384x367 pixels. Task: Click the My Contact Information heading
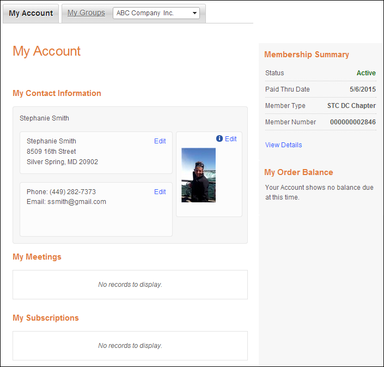pyautogui.click(x=57, y=93)
